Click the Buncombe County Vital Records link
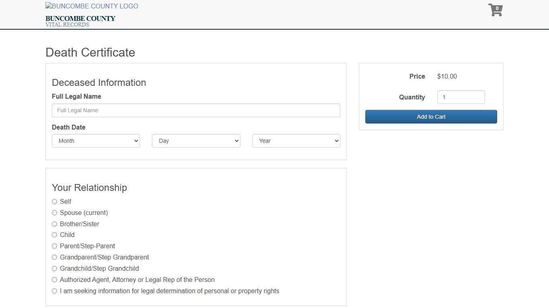The image size is (549, 308). coord(80,21)
